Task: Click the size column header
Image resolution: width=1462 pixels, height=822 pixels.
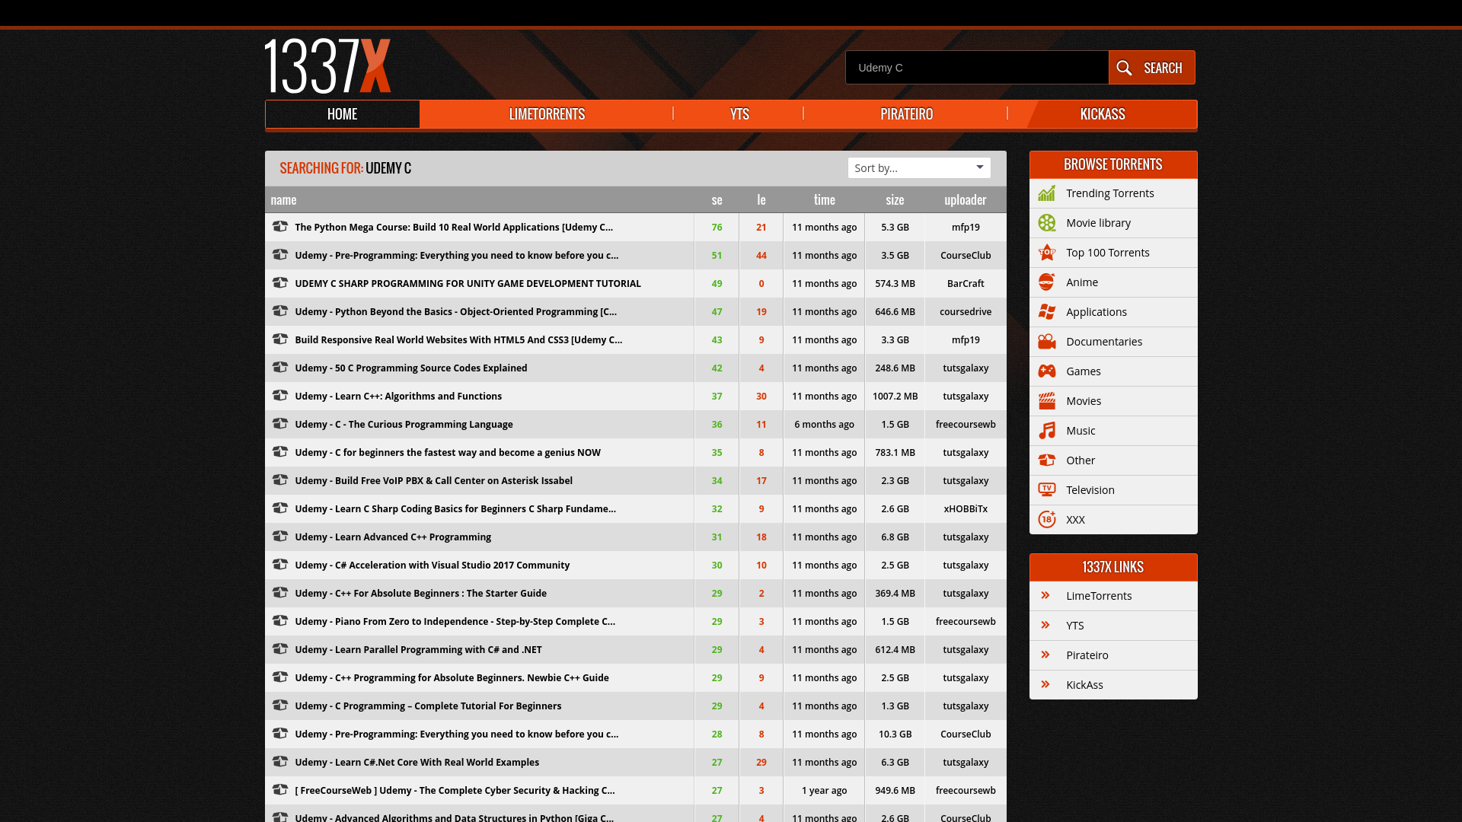Action: [895, 200]
